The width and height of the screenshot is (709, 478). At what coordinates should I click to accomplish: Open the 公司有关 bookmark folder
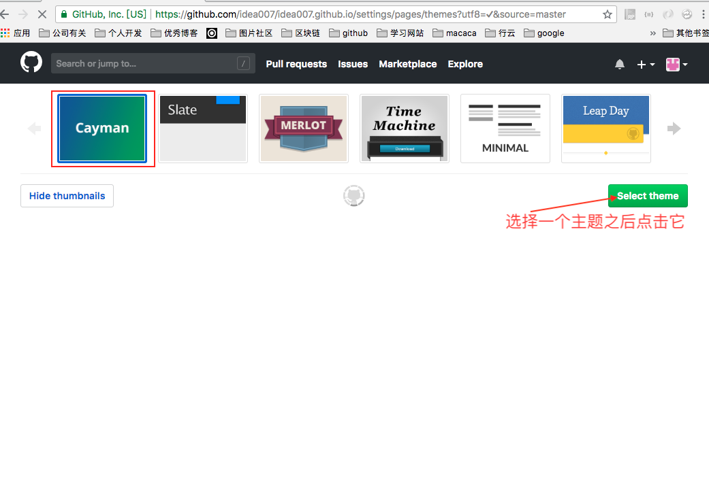coord(63,33)
